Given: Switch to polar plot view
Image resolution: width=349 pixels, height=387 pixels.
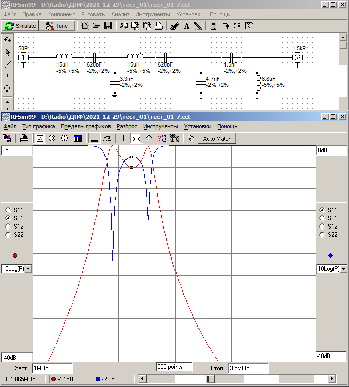Looking at the screenshot, I should click(x=64, y=138).
